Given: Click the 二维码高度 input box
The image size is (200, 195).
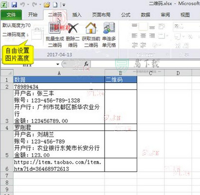Looking at the screenshot, I should click(x=37, y=34).
